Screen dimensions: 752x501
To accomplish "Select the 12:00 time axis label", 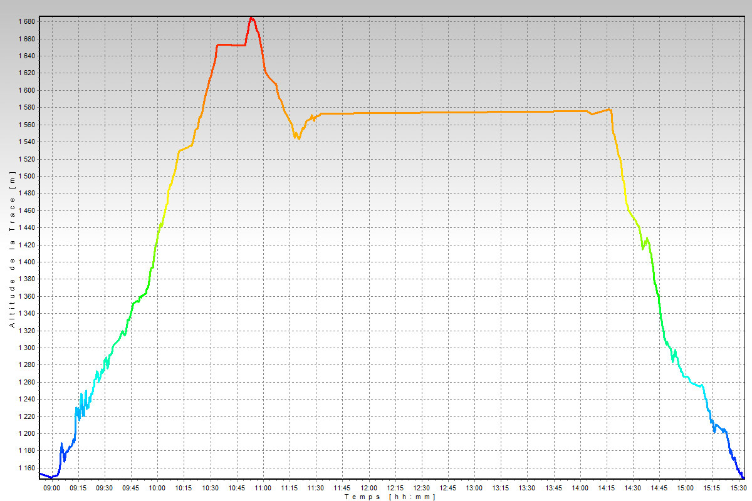I will [368, 488].
